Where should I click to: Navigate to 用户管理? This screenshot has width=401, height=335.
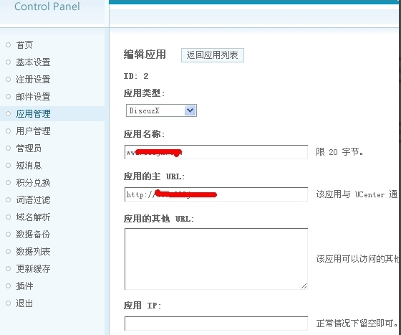click(33, 131)
